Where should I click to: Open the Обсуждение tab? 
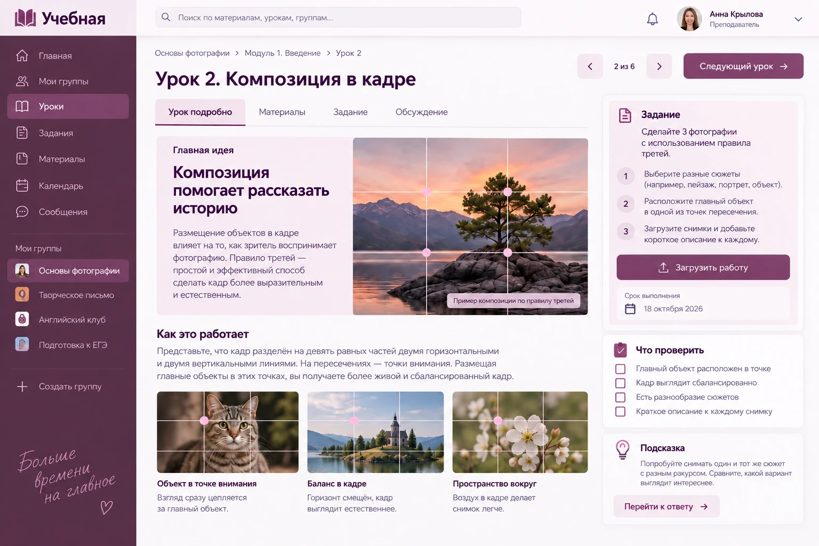point(421,112)
